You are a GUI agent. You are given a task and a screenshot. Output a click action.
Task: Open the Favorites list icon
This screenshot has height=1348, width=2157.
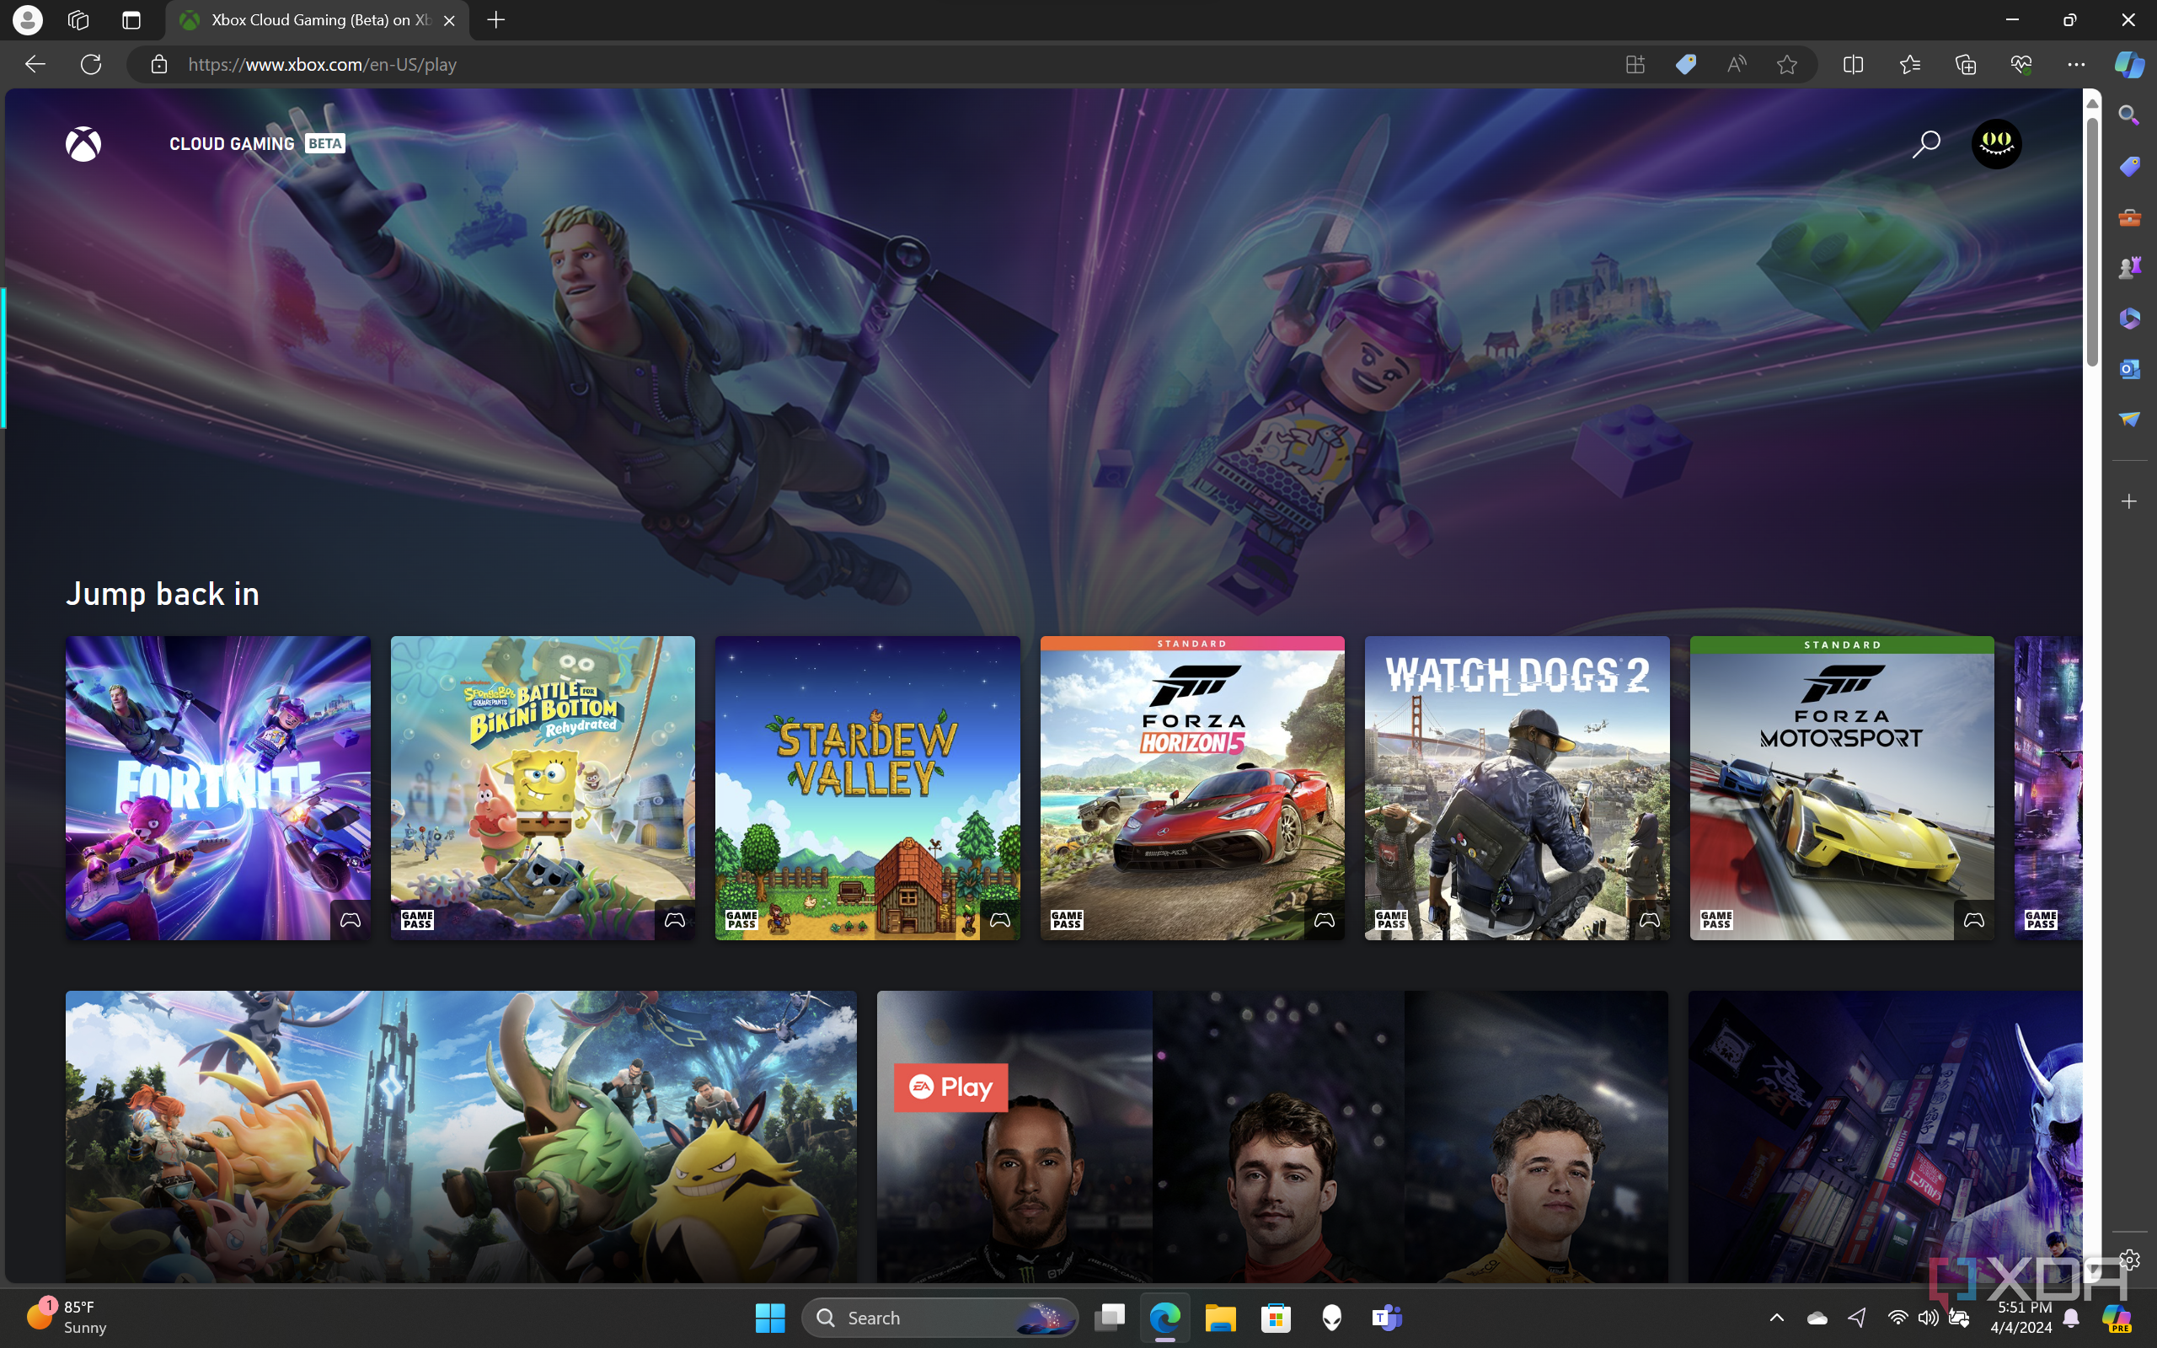[1909, 64]
